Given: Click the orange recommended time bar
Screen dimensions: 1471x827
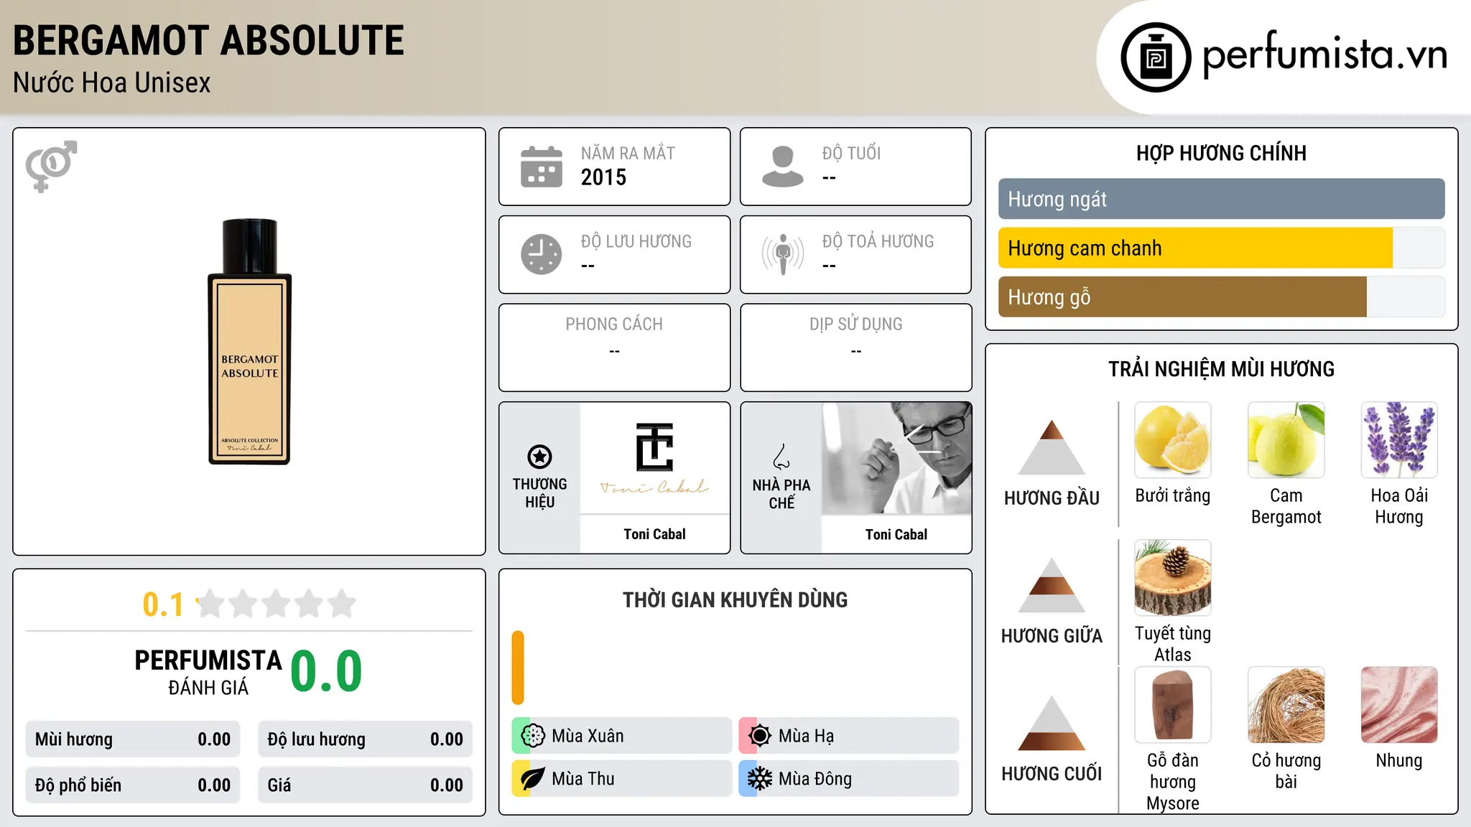Looking at the screenshot, I should [518, 668].
